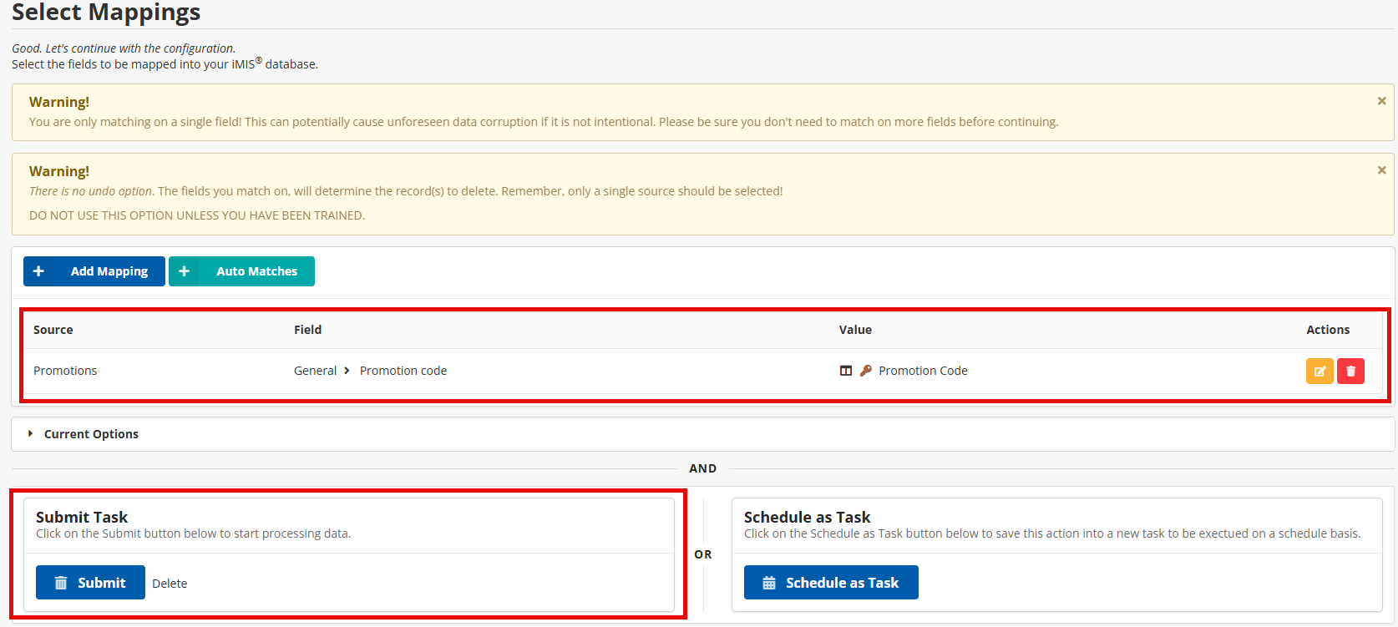Click the Auto Matches button

(241, 271)
